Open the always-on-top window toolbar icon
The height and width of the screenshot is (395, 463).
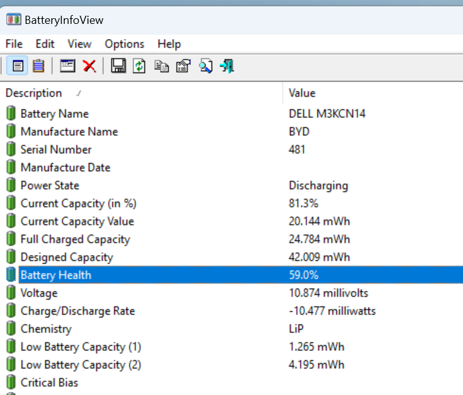coord(67,65)
